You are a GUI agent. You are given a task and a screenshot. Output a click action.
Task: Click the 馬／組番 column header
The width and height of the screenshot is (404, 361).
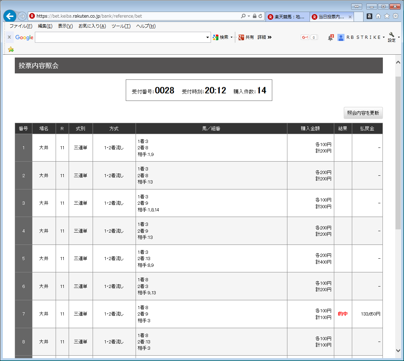(211, 128)
